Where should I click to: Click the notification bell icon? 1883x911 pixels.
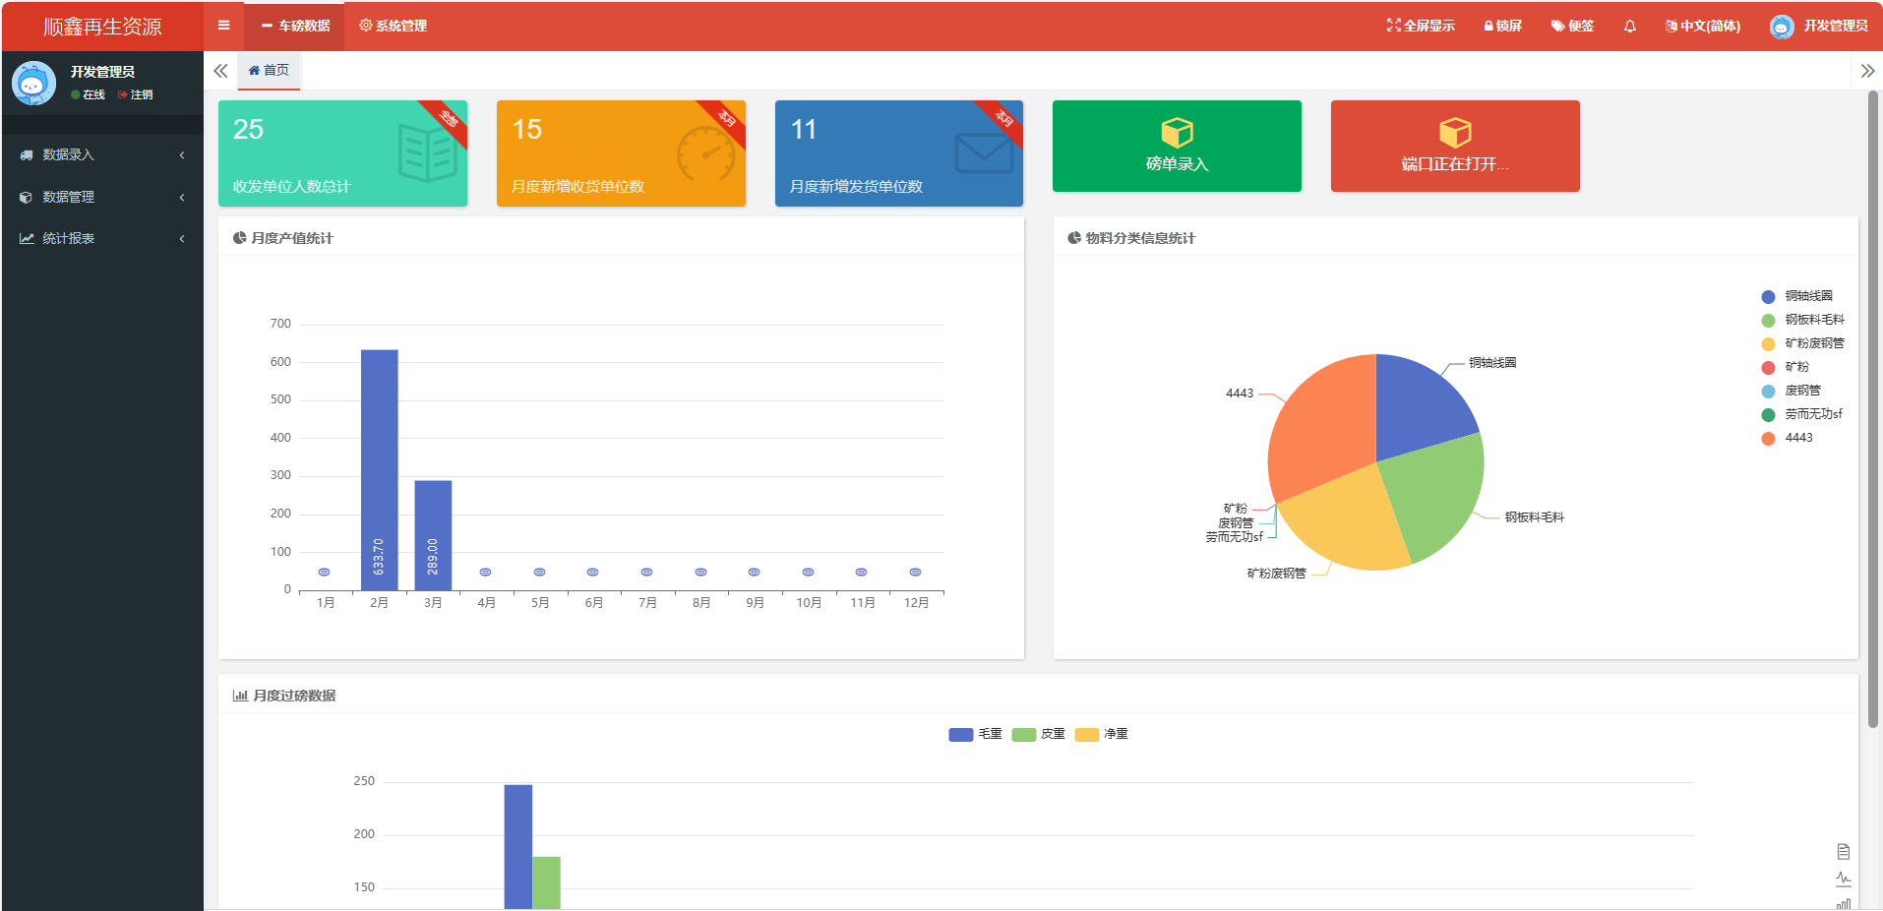tap(1629, 27)
